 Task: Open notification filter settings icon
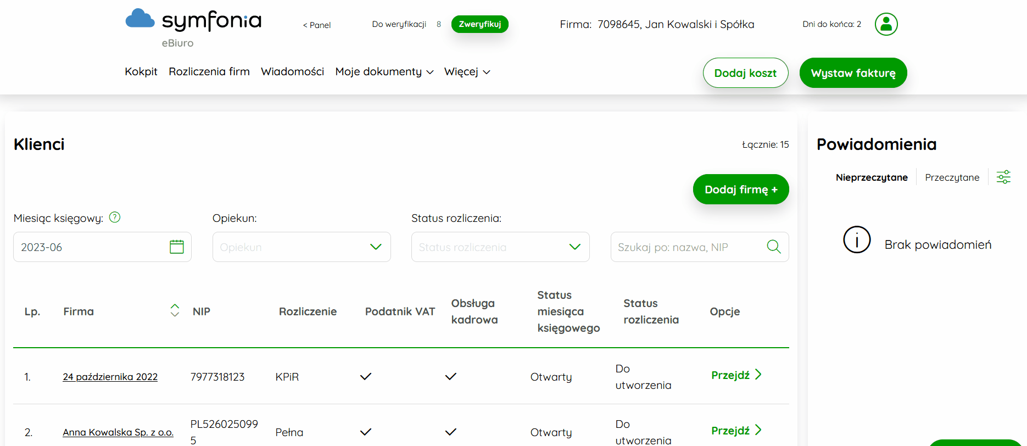[1003, 177]
